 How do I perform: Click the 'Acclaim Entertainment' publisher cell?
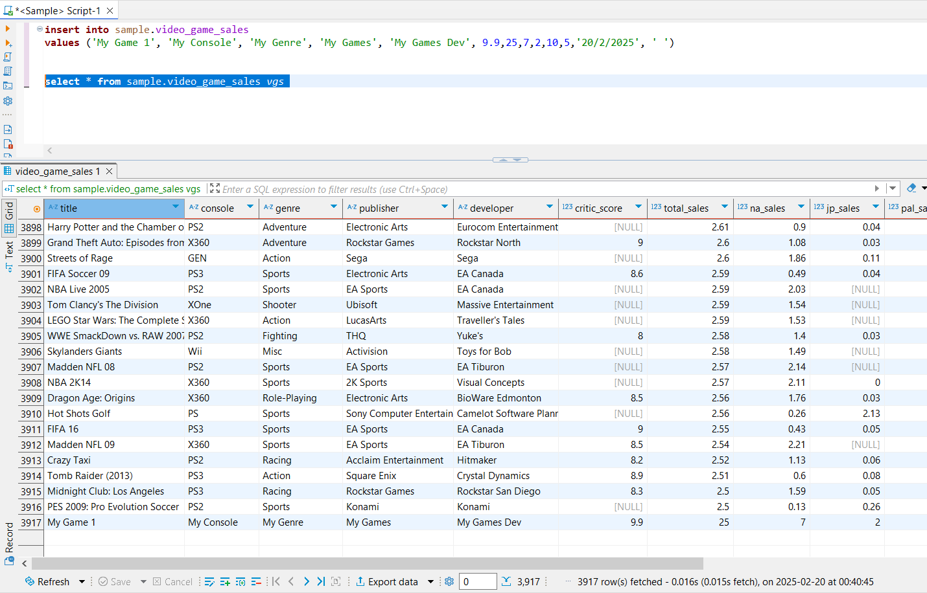click(398, 460)
